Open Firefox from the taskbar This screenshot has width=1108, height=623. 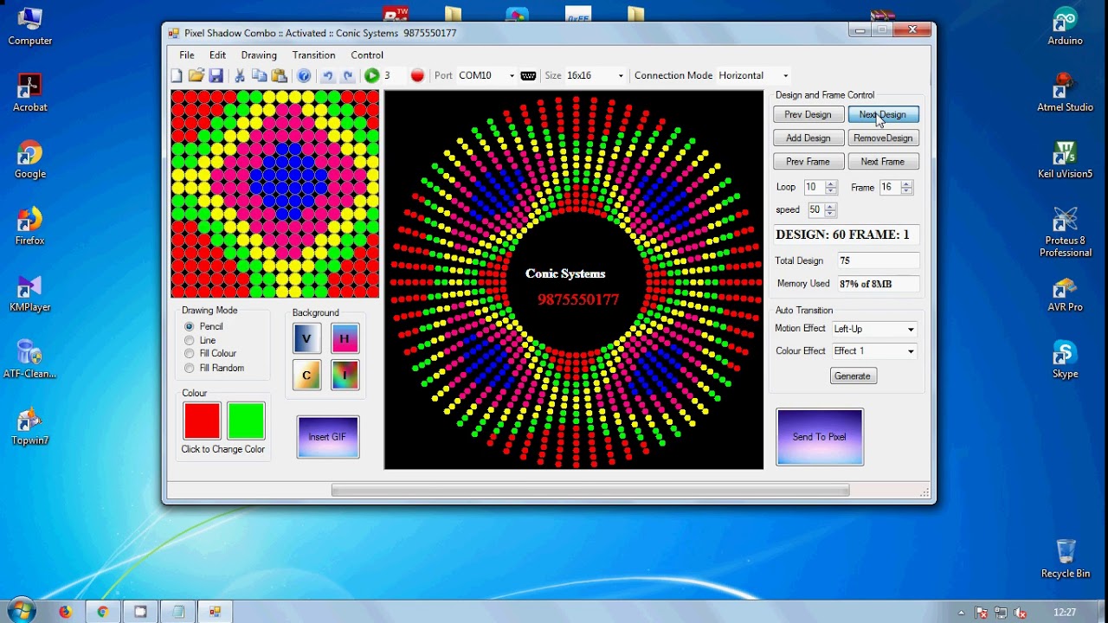pyautogui.click(x=65, y=612)
